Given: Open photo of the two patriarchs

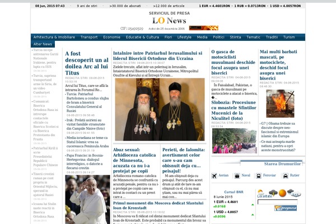Looking at the screenshot, I should (x=160, y=109).
